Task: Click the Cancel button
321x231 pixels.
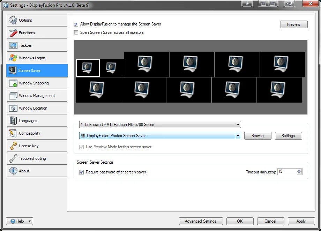Action: [x=271, y=221]
